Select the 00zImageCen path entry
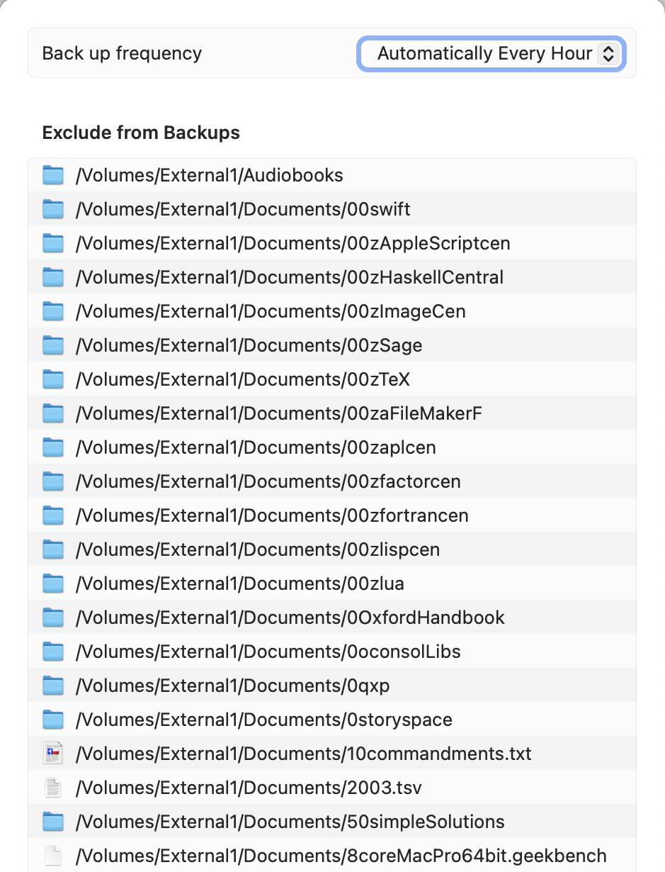Viewport: 665px width, 872px height. click(x=271, y=311)
